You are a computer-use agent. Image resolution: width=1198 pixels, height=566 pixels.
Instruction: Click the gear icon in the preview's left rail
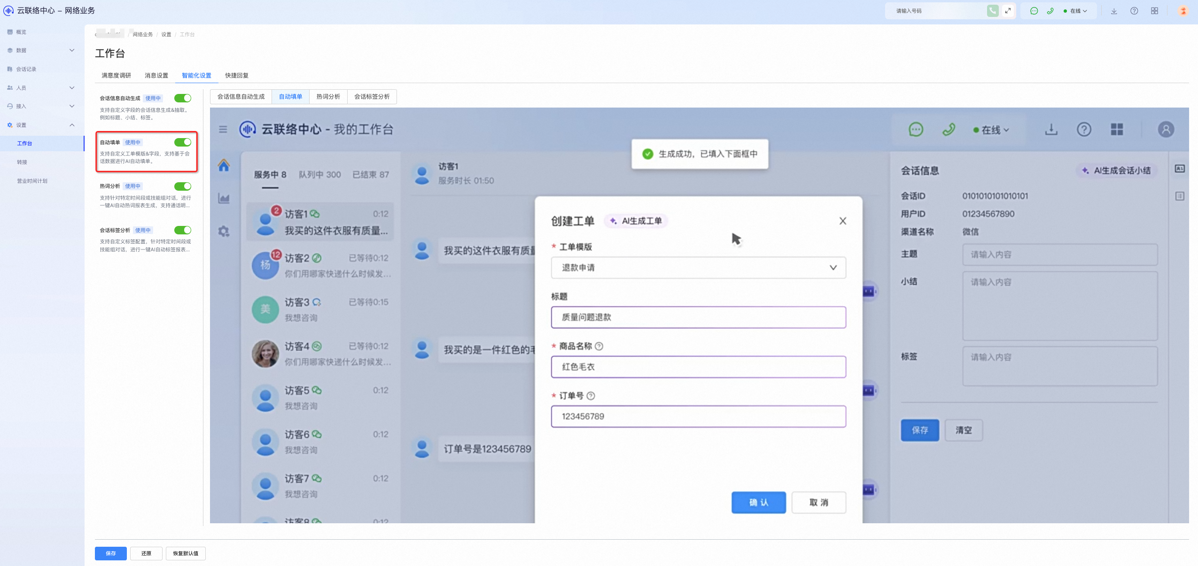click(x=224, y=231)
